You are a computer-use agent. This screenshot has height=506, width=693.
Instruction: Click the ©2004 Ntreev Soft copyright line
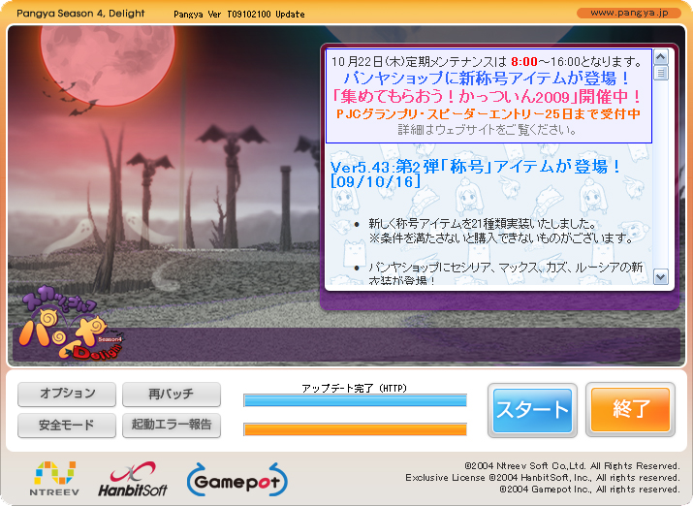tap(572, 466)
